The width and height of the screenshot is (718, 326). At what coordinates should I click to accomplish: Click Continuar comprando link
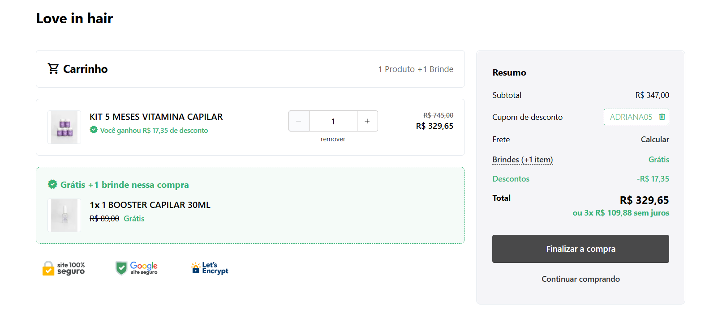[x=580, y=279]
